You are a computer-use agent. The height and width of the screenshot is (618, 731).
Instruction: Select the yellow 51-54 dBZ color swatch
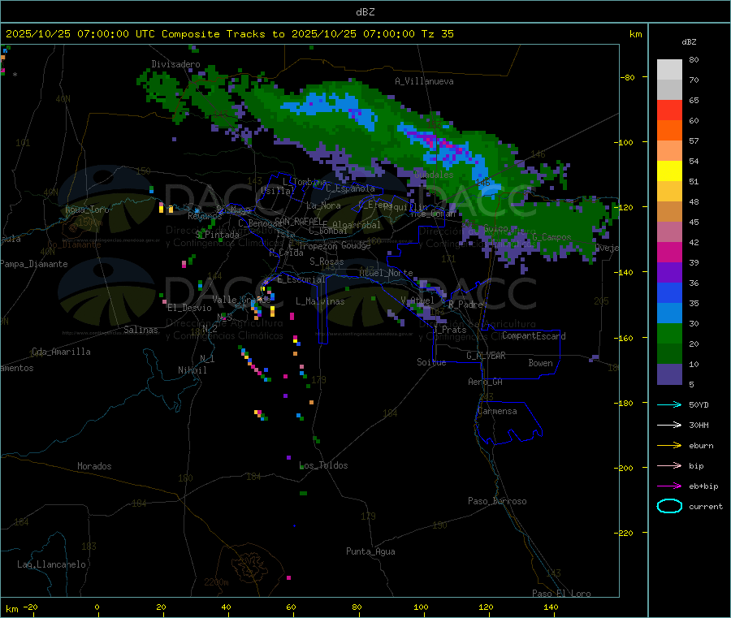click(x=669, y=171)
